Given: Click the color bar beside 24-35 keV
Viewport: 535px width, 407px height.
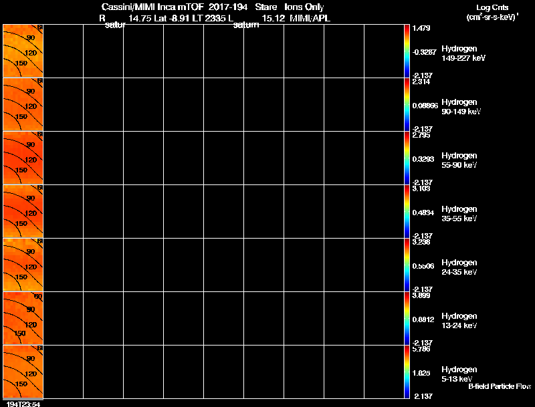Looking at the screenshot, I should click(x=407, y=265).
